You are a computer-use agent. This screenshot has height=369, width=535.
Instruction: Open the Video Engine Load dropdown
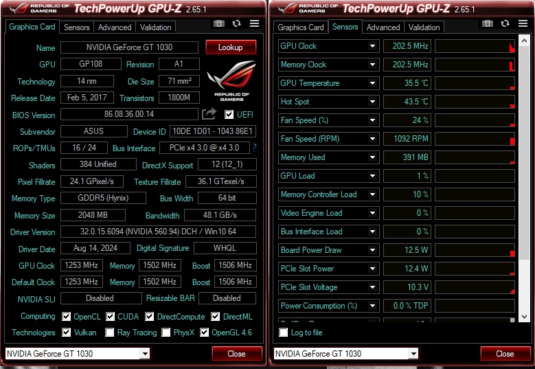(x=373, y=213)
